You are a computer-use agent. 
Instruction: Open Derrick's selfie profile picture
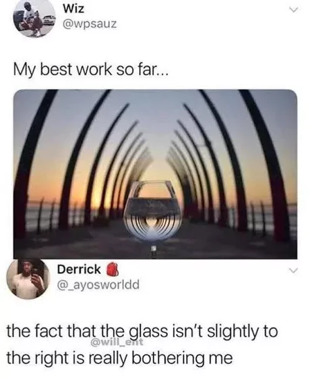click(28, 278)
